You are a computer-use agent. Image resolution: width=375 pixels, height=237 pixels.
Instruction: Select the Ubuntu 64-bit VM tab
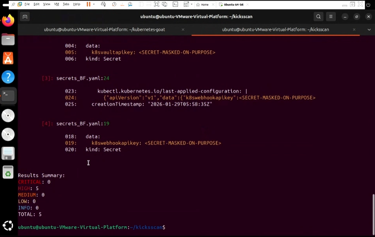pos(232,5)
